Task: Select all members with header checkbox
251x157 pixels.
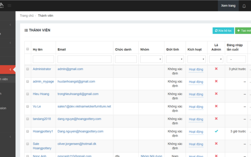Action: (28, 49)
